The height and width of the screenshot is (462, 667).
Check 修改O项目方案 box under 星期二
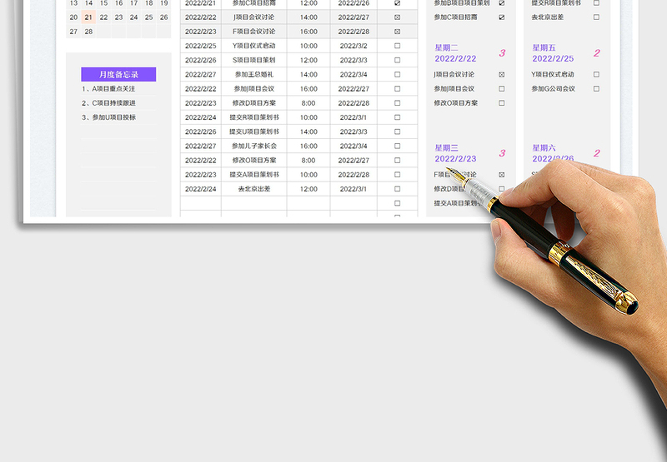click(x=502, y=103)
